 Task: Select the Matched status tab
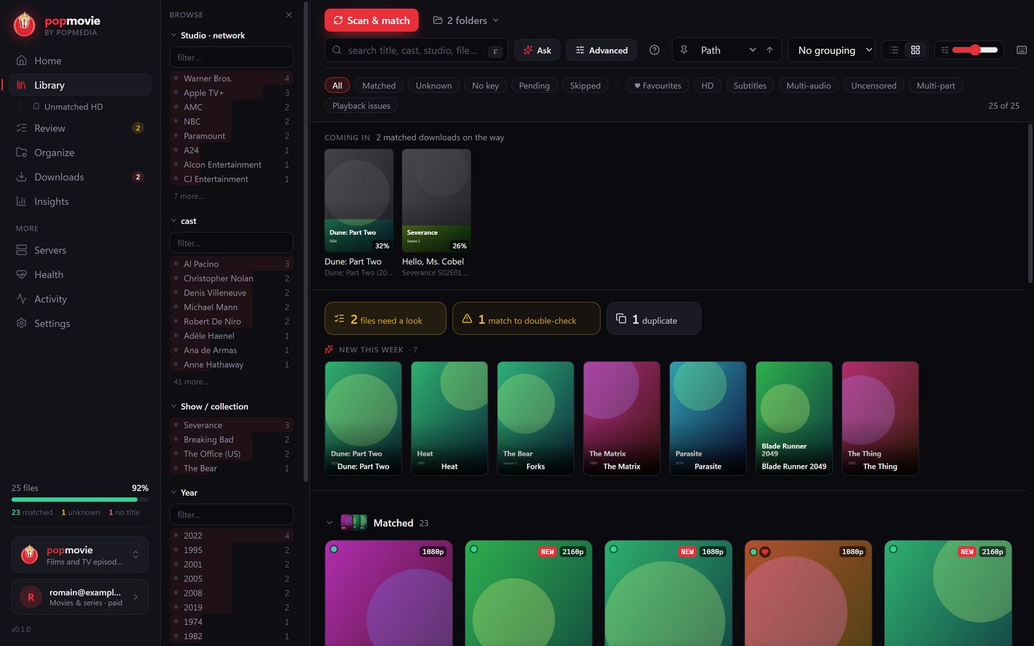(x=379, y=85)
